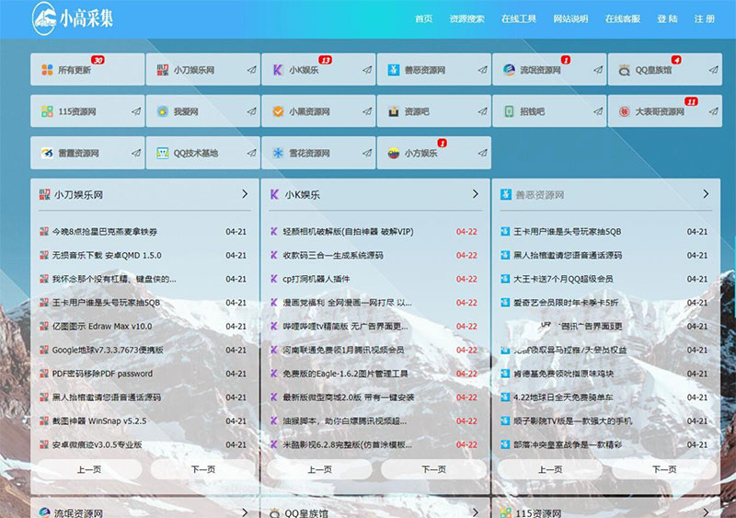Click the paper plane icon on 我爱网 tile
Image resolution: width=736 pixels, height=518 pixels.
250,111
